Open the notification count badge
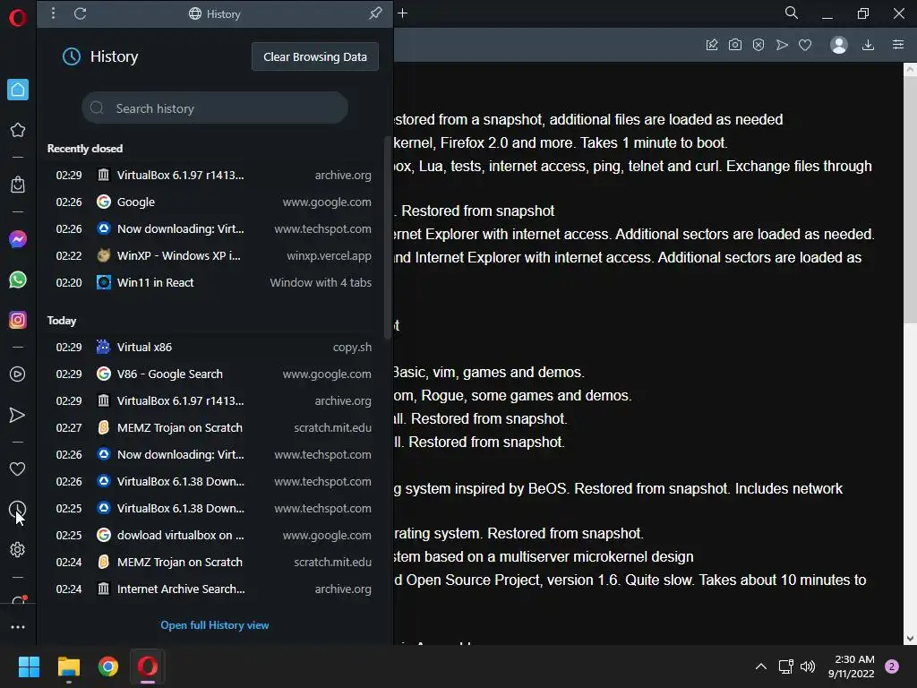 click(x=892, y=666)
